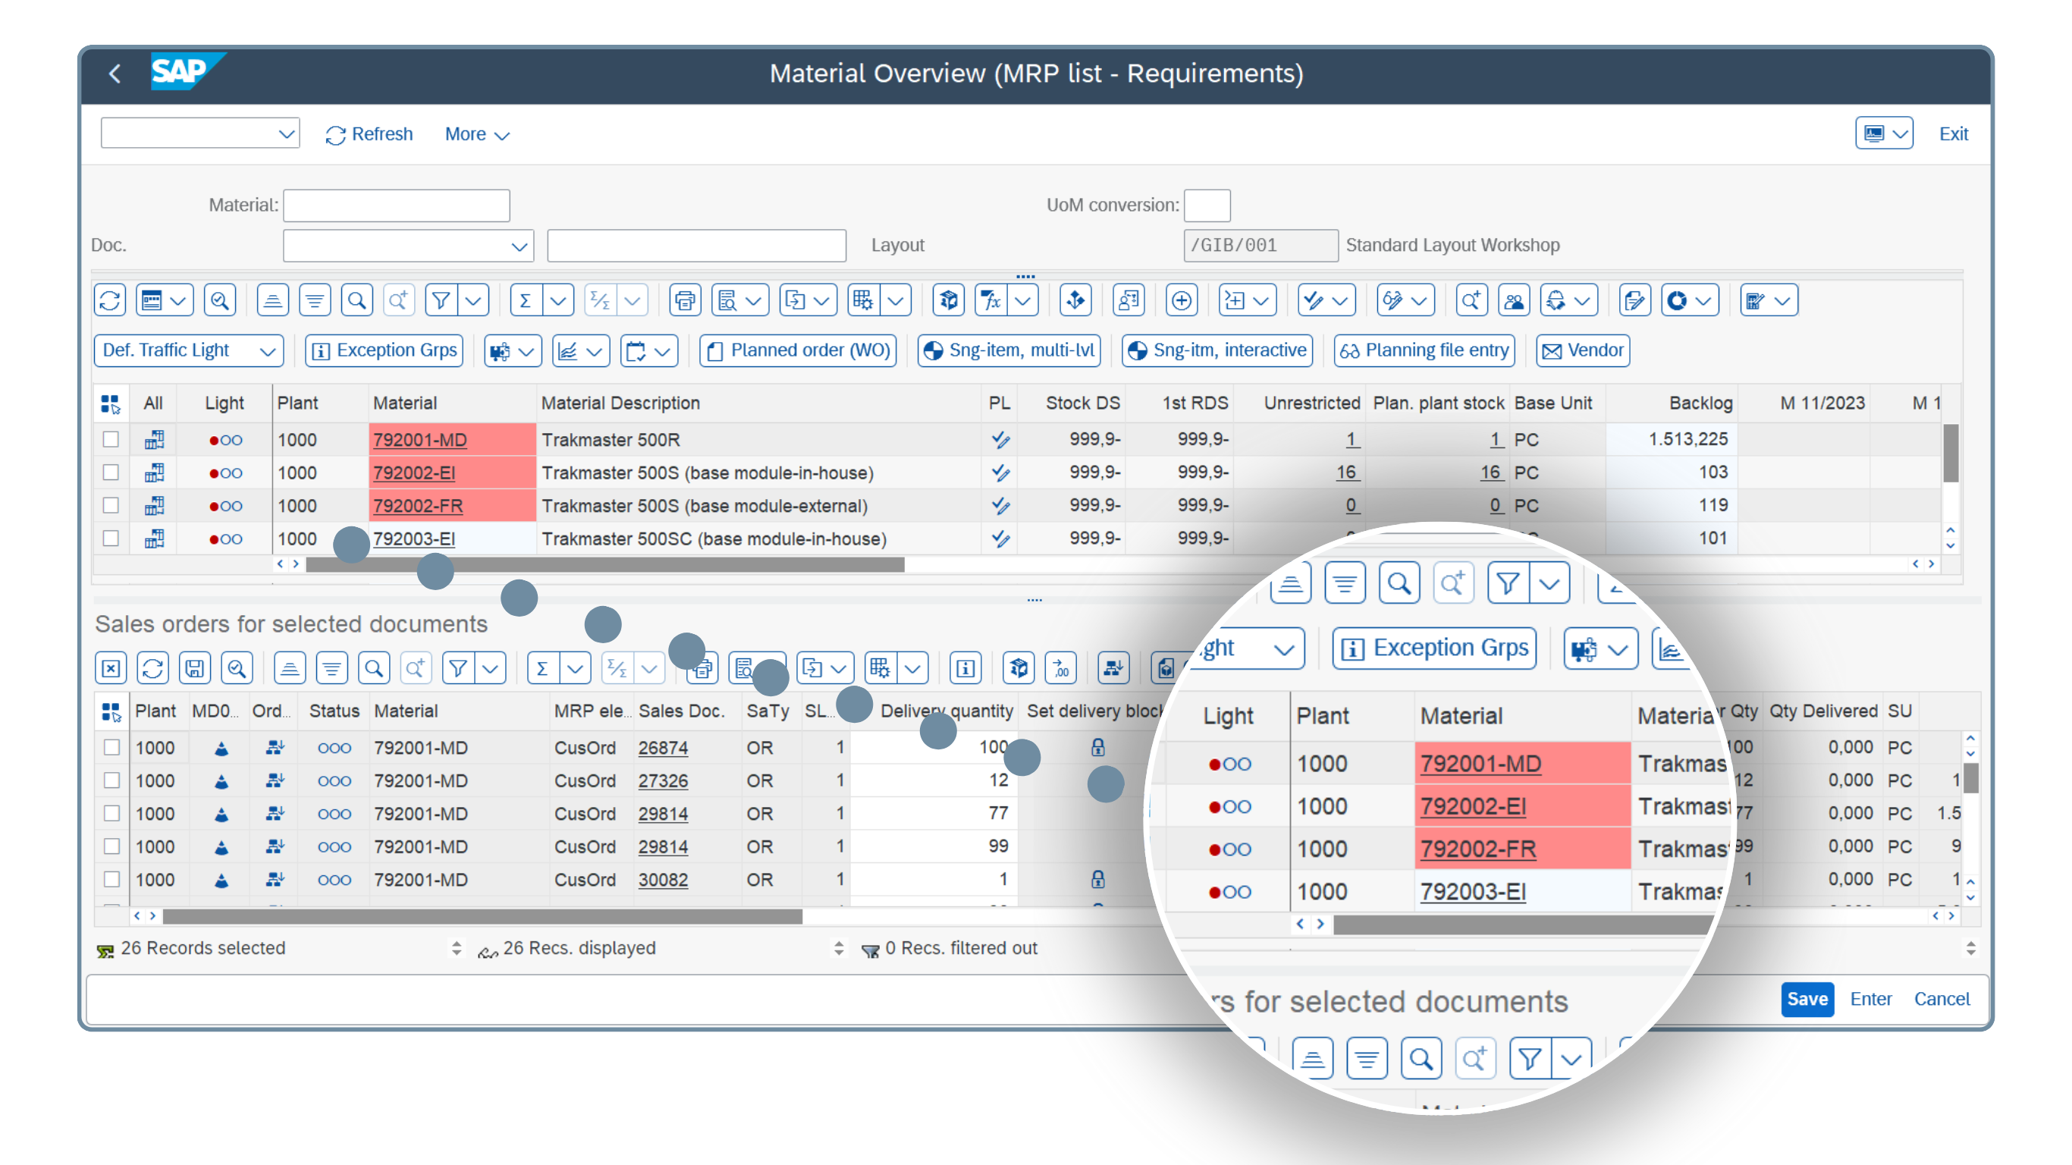Click into the UoM conversion field
Image resolution: width=2072 pixels, height=1165 pixels.
(x=1207, y=205)
